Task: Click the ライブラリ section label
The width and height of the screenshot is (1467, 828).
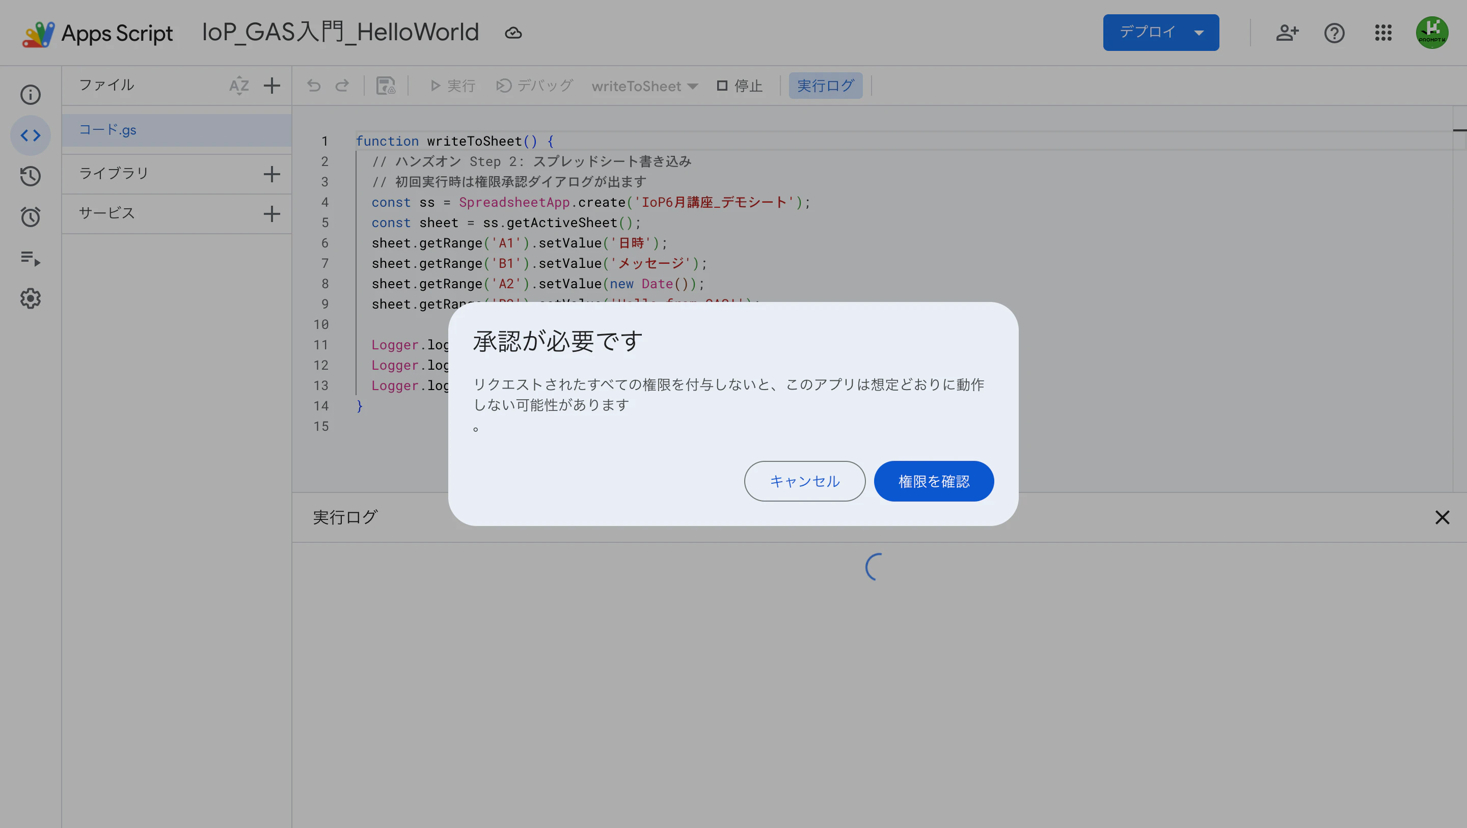Action: (113, 173)
